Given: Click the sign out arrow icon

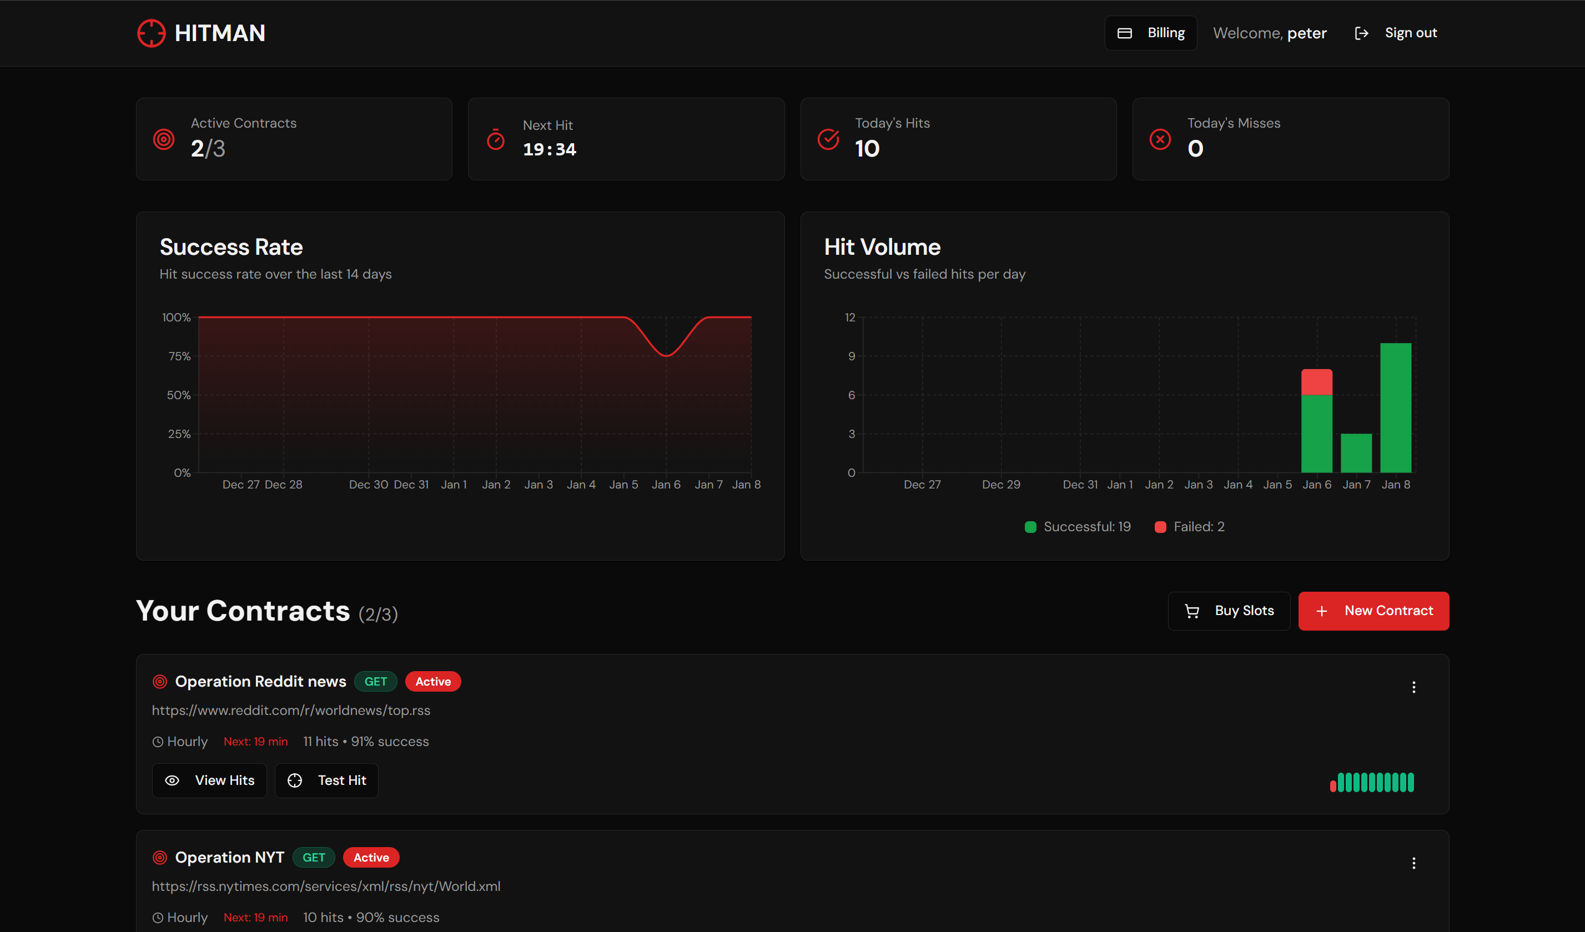Looking at the screenshot, I should (x=1361, y=33).
